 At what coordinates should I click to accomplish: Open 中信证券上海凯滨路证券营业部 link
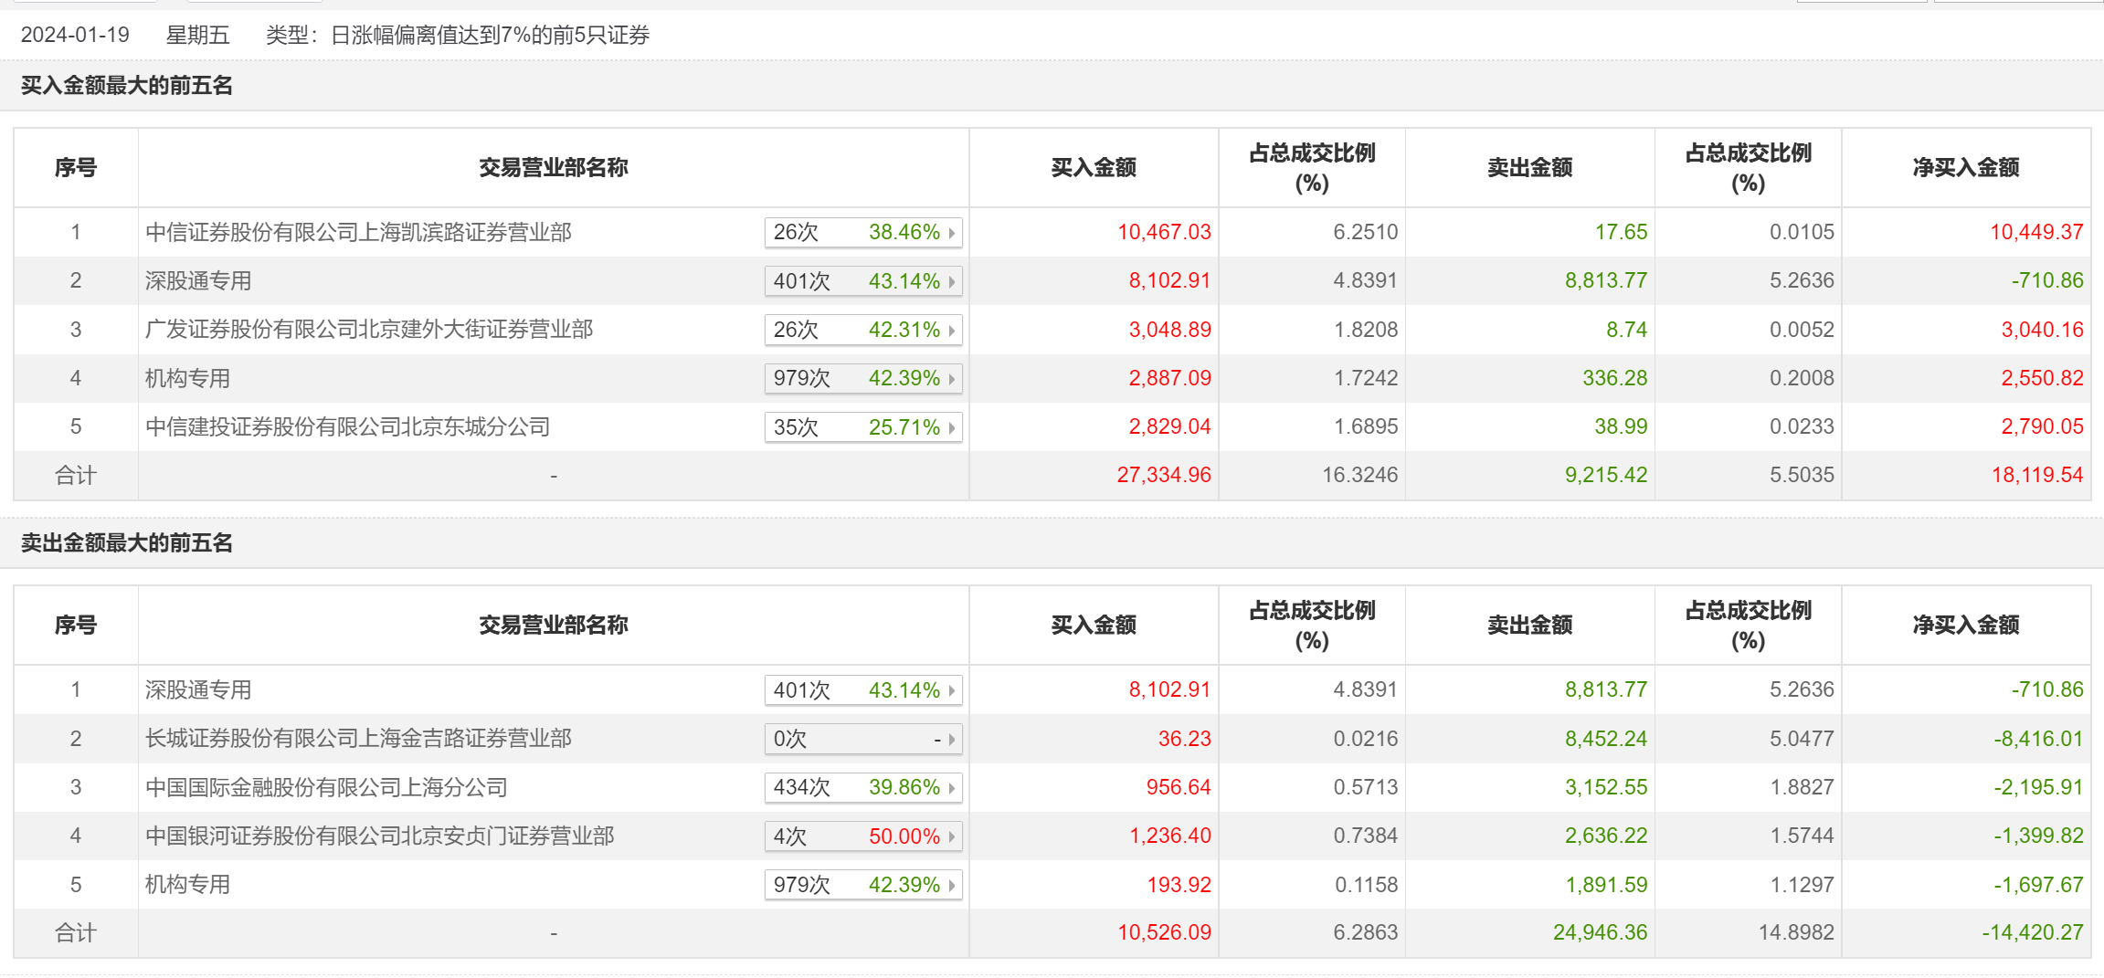358,232
